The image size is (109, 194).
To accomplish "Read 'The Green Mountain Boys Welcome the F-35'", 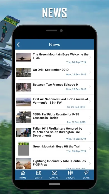I will coord(61,56).
